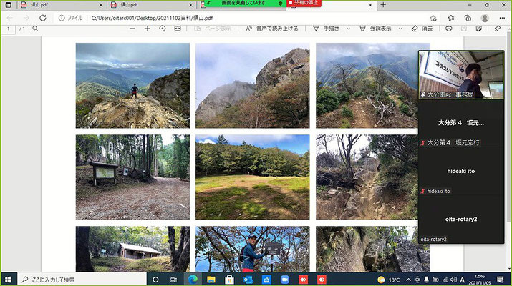Open Outlook from taskbar
Screen dimensions: 512x286
(248, 280)
